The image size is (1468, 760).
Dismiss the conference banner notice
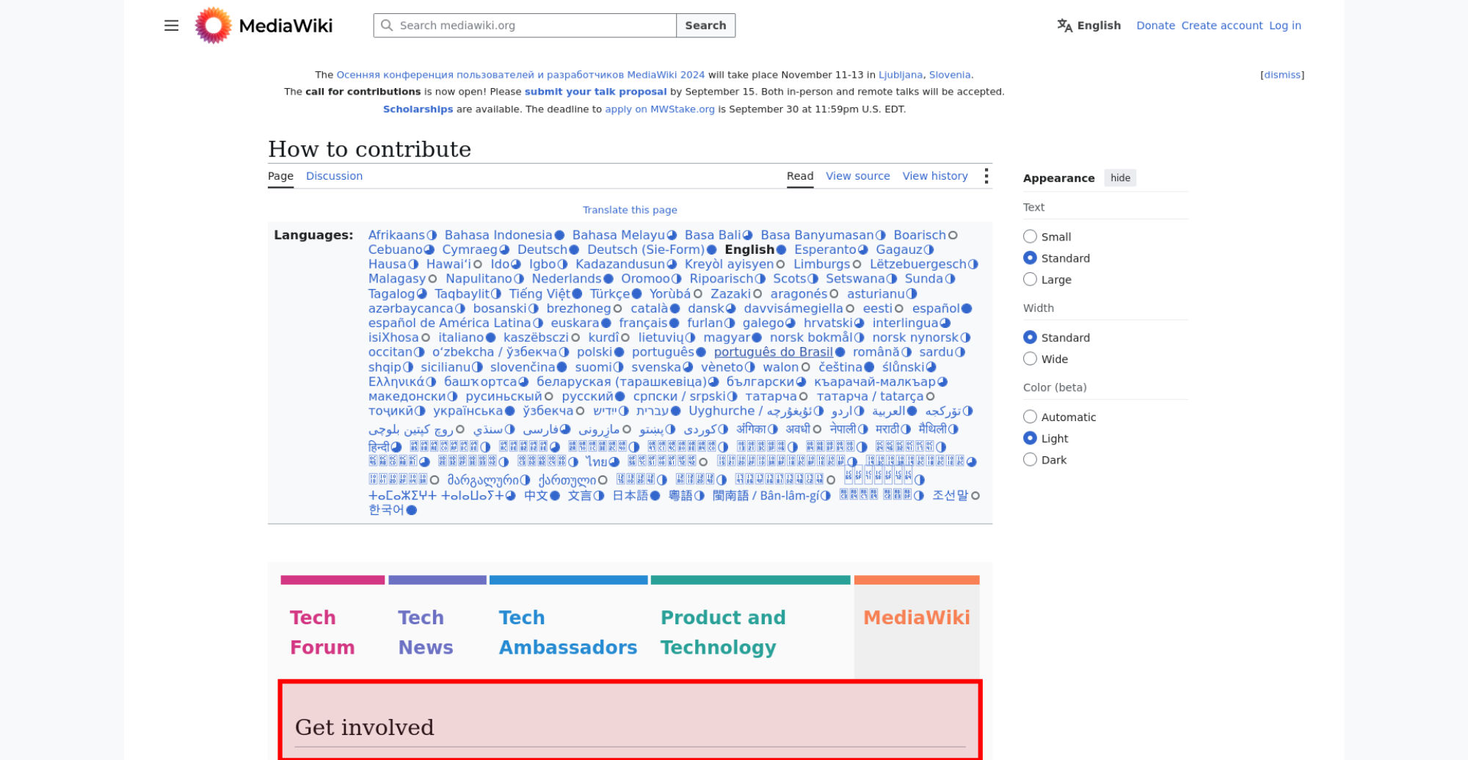[x=1282, y=75]
